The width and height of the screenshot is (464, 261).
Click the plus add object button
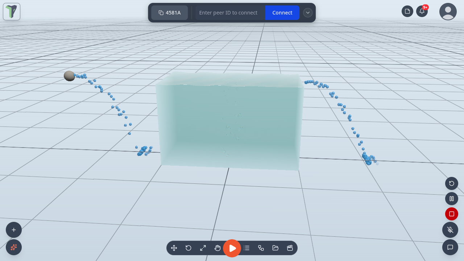[14, 230]
